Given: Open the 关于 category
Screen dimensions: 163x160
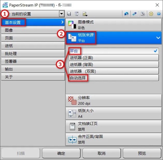Looking at the screenshot, I should 33,77.
